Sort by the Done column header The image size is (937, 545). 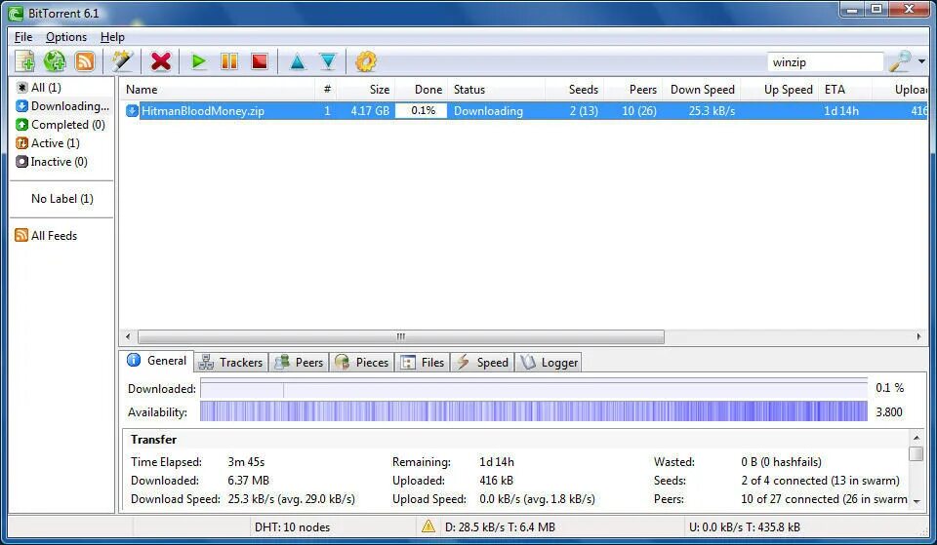[x=421, y=90]
